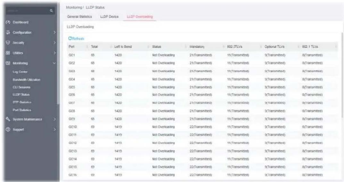Viewport: 344px width, 182px height.
Task: Click the Refresh button
Action: coord(76,39)
